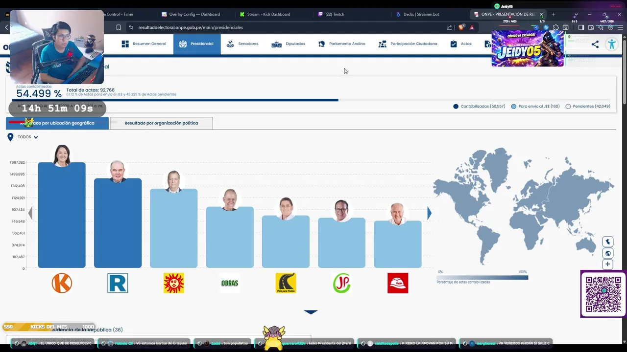Select the Presidencial menu item
This screenshot has width=627, height=352.
tap(197, 44)
